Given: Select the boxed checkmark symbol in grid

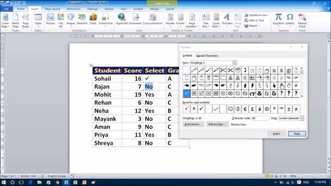Looking at the screenshot, I should coord(201,94).
